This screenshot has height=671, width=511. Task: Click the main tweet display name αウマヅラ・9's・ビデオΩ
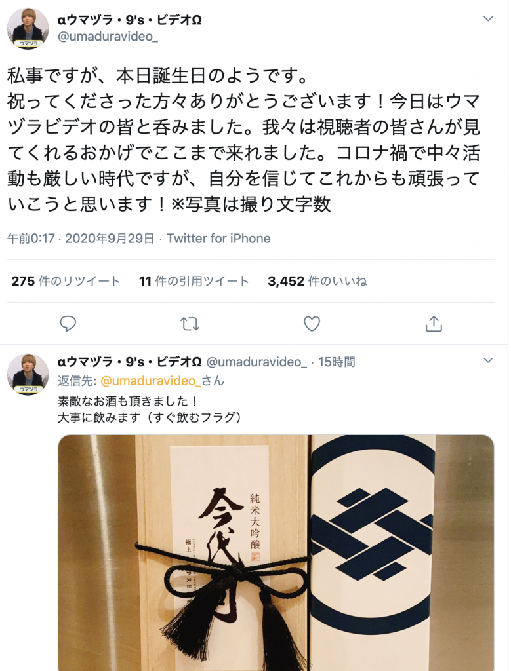130,20
